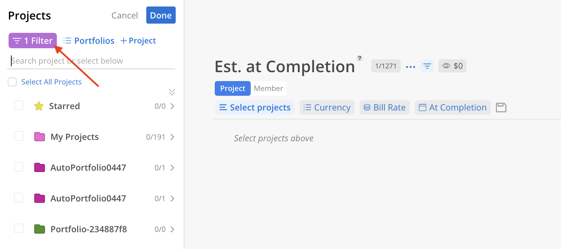Click the yellow Starred star icon
The height and width of the screenshot is (249, 561).
(x=39, y=106)
